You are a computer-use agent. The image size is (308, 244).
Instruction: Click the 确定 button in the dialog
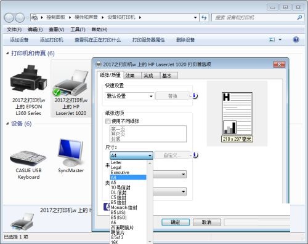(176, 222)
